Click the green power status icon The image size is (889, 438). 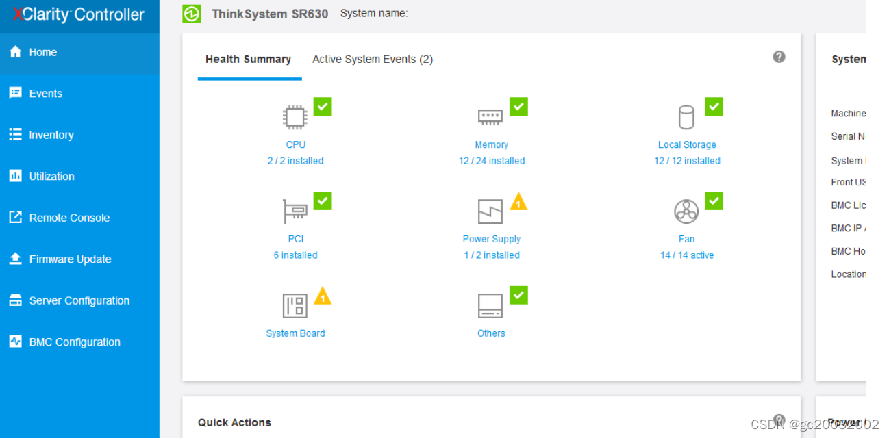[x=192, y=14]
